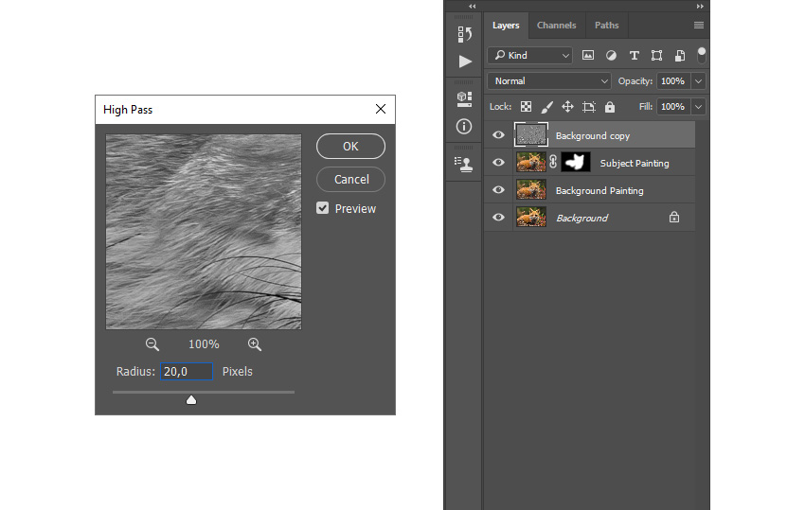Open the Kind filter dropdown
Image resolution: width=805 pixels, height=510 pixels.
point(529,56)
